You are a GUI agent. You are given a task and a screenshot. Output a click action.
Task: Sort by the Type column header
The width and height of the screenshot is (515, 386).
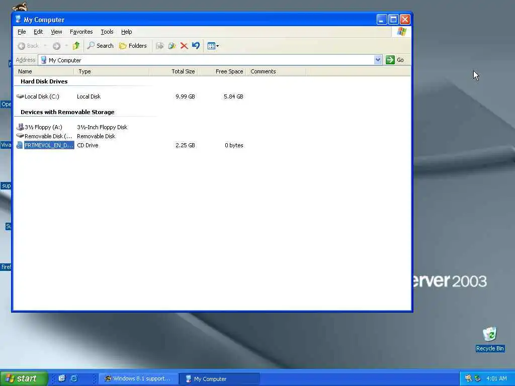click(112, 71)
